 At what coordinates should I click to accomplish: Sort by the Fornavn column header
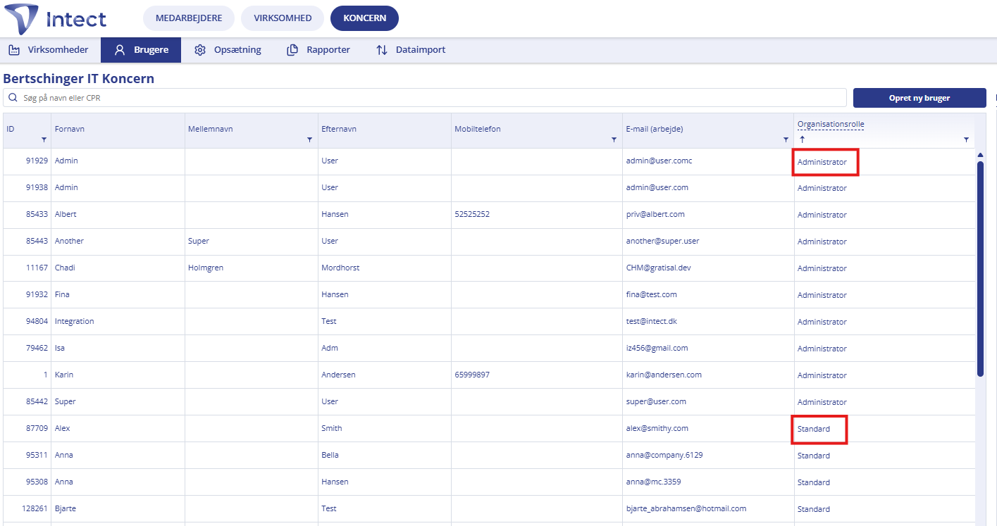[x=70, y=129]
